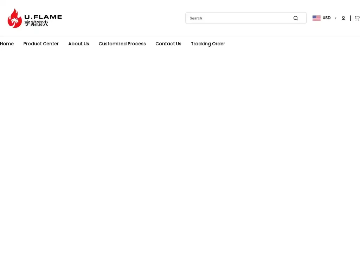Expand the USD currency dropdown
The image size is (360, 270).
pyautogui.click(x=327, y=18)
